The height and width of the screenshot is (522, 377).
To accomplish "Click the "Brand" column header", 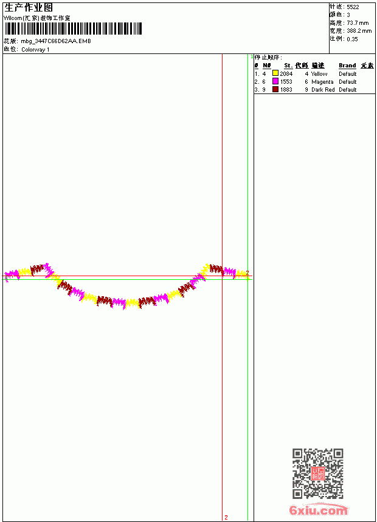I will (347, 66).
